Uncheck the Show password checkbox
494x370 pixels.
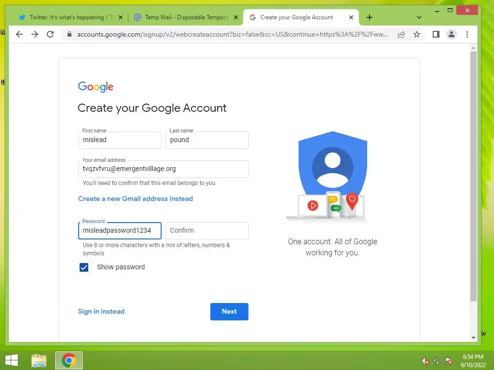84,267
